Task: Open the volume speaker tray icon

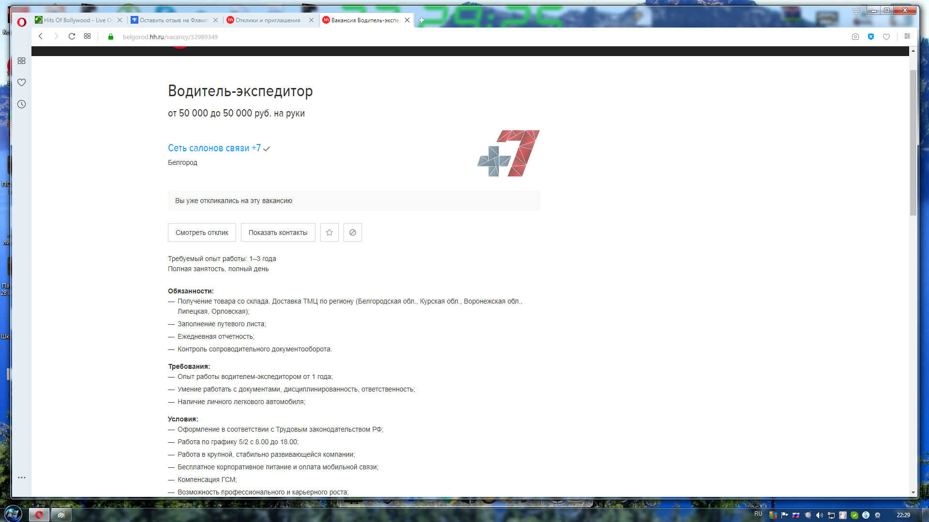Action: [820, 515]
